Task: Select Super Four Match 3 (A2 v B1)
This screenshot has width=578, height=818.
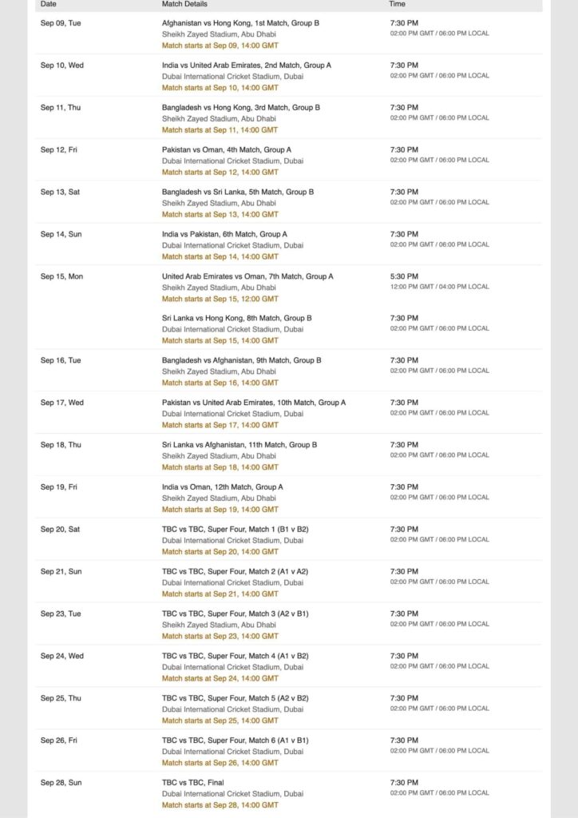Action: 235,613
